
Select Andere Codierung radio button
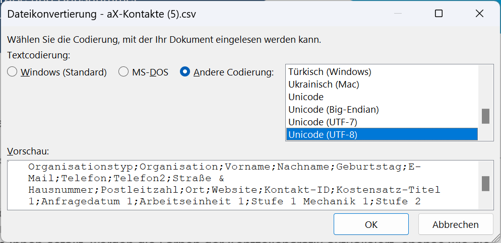[x=185, y=72]
